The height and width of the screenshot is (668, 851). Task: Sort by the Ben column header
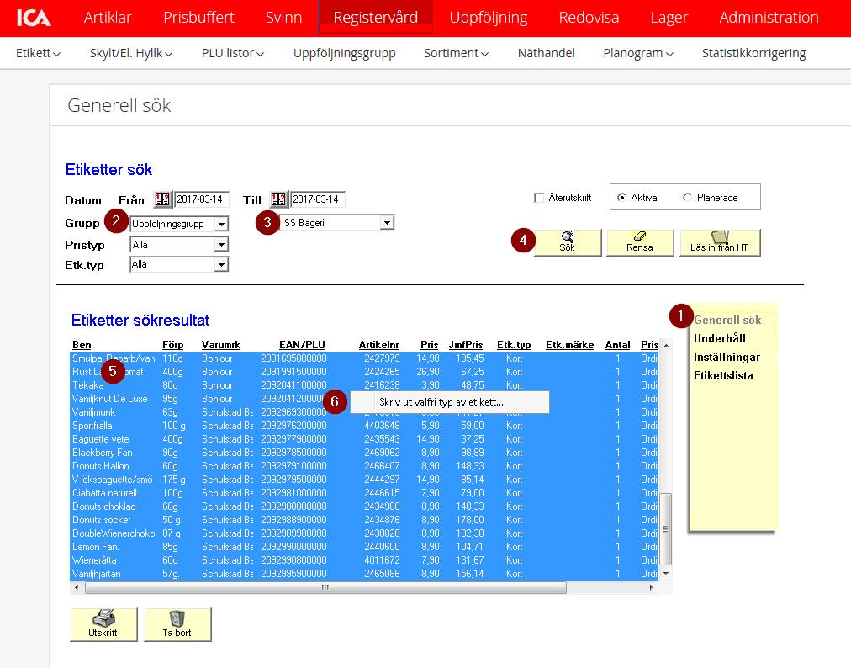[82, 345]
